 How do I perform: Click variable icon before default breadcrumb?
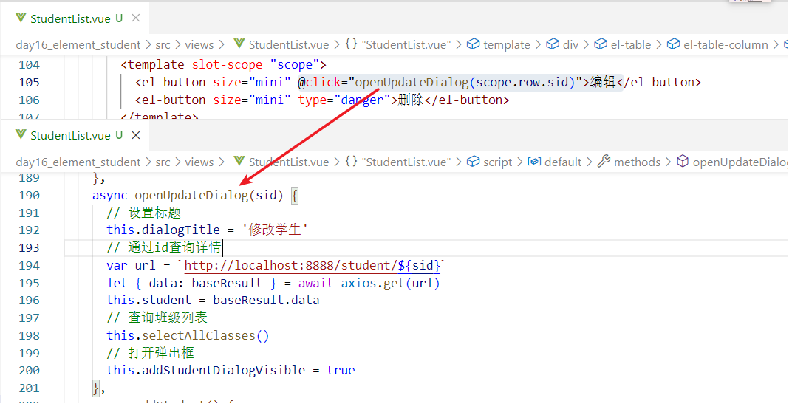coord(534,162)
